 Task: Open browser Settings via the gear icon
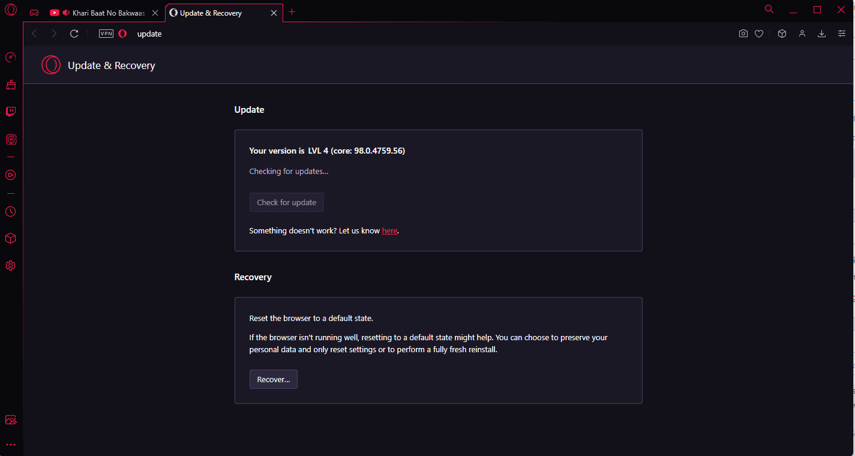pyautogui.click(x=10, y=265)
